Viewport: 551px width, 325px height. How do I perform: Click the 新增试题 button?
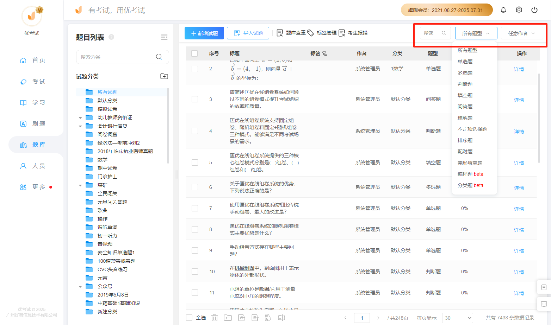tap(204, 33)
